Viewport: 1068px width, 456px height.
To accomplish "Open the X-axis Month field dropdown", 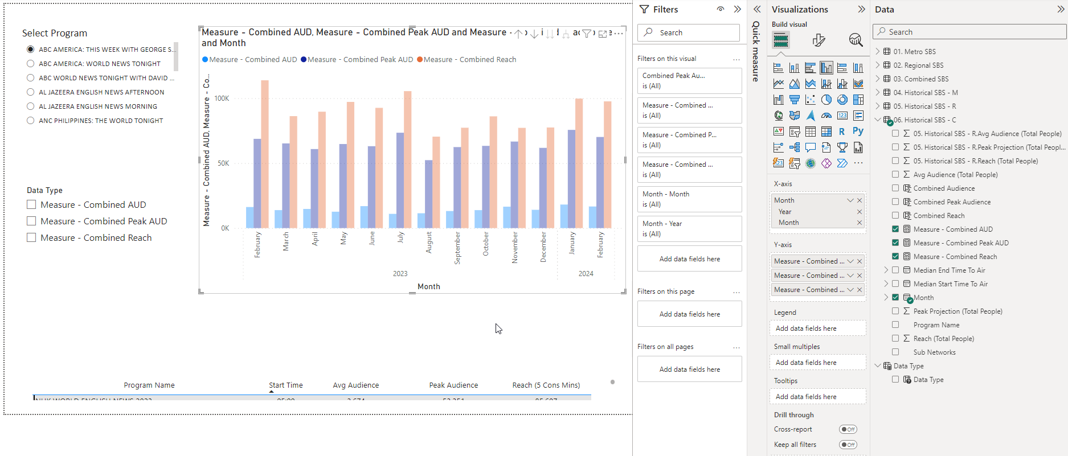I will click(850, 200).
